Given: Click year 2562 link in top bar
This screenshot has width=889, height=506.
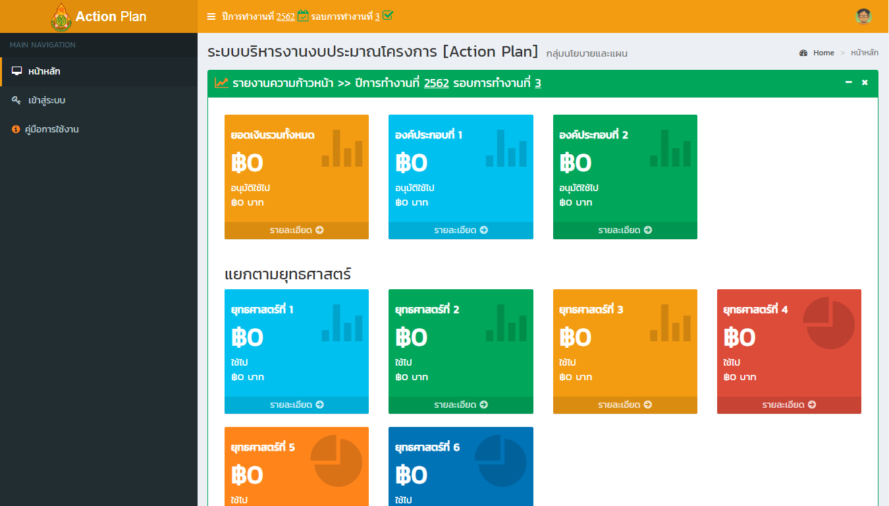Looking at the screenshot, I should tap(286, 16).
